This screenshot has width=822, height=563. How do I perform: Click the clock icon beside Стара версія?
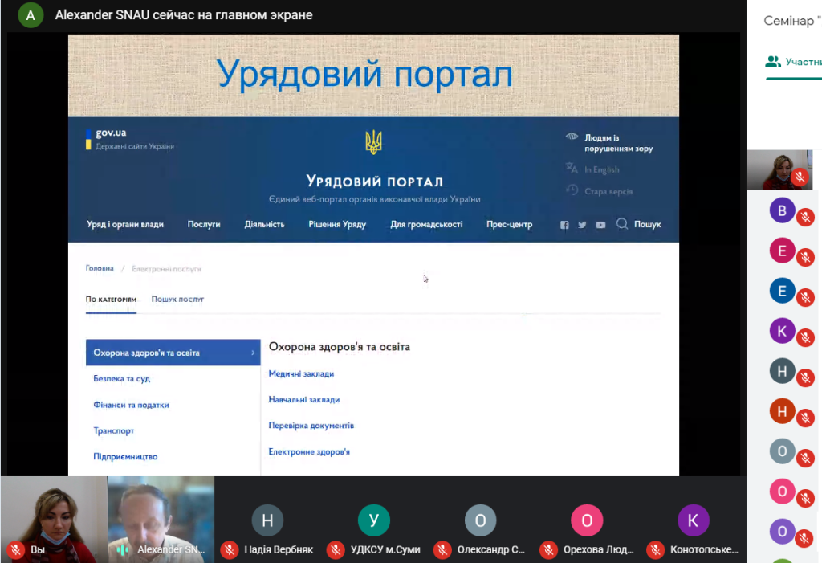click(572, 190)
